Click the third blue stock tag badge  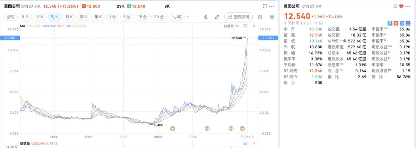(402, 23)
